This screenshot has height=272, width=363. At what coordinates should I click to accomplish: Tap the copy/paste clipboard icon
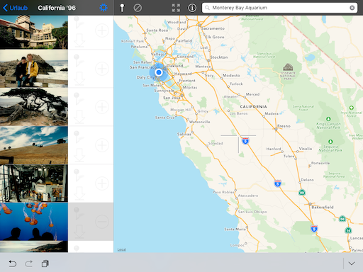point(45,263)
